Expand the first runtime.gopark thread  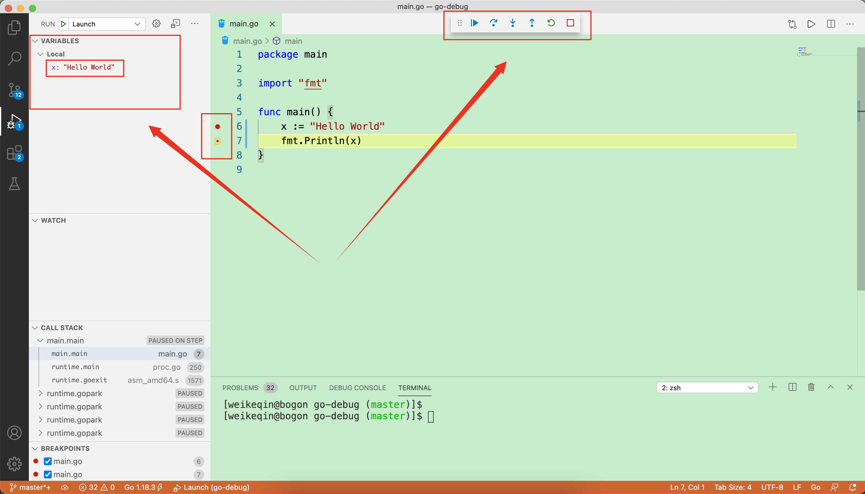[x=41, y=393]
